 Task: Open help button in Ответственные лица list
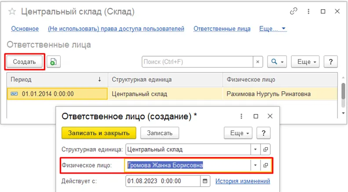(330, 61)
